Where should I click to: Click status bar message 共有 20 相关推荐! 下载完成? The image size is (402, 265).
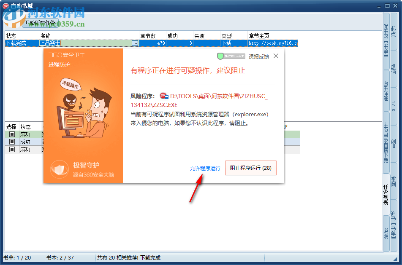[129, 258]
